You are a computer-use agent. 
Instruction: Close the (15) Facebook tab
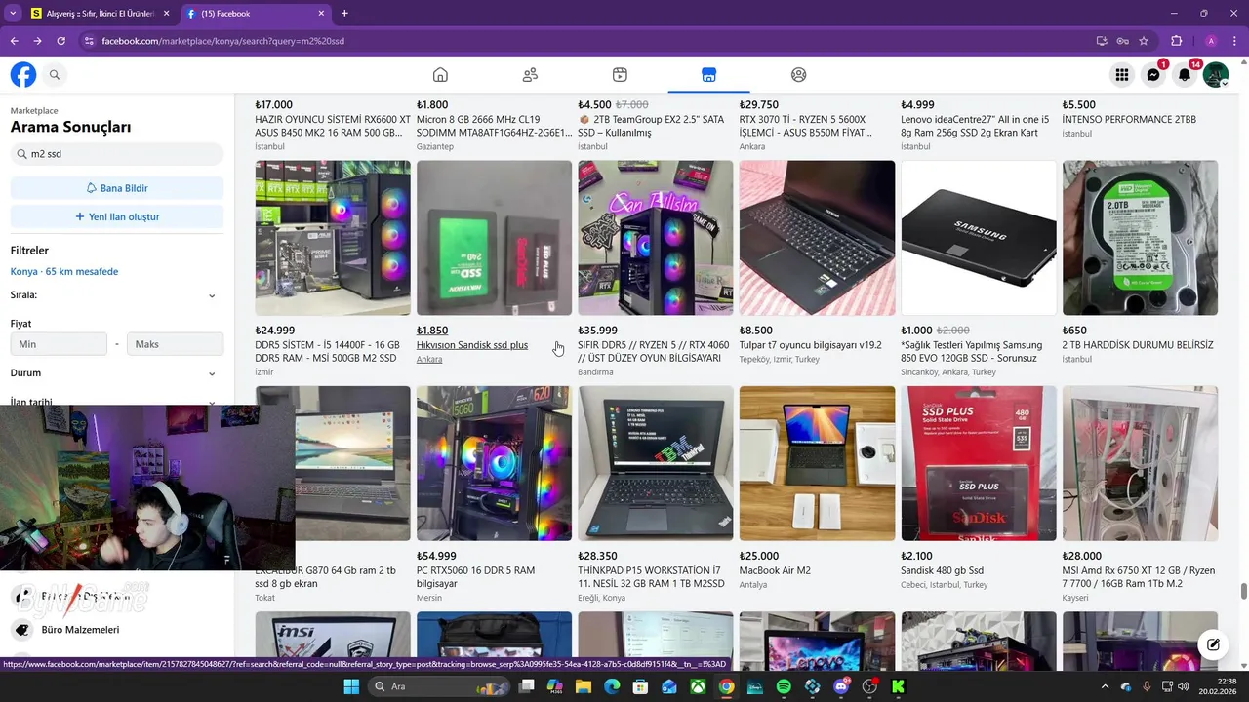click(x=322, y=14)
